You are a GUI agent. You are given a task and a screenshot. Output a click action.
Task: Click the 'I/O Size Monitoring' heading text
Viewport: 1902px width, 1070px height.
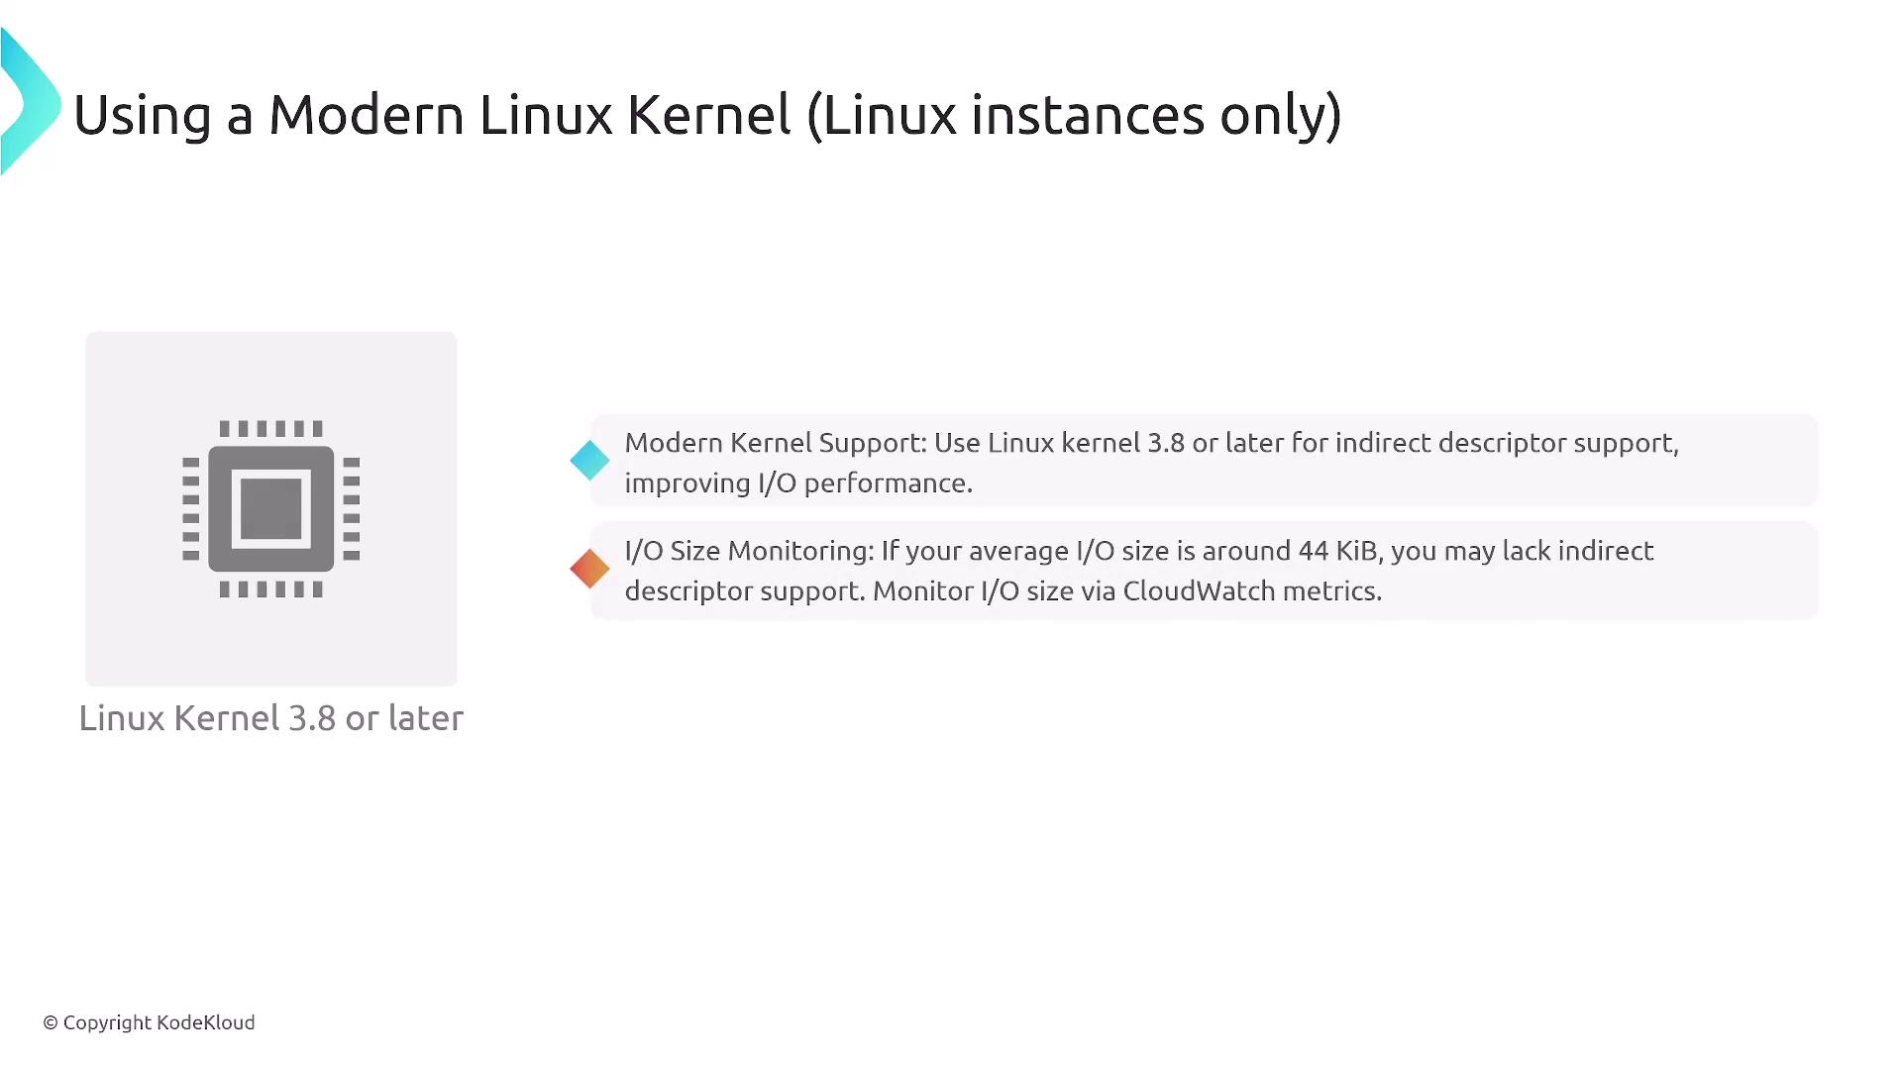tap(749, 551)
